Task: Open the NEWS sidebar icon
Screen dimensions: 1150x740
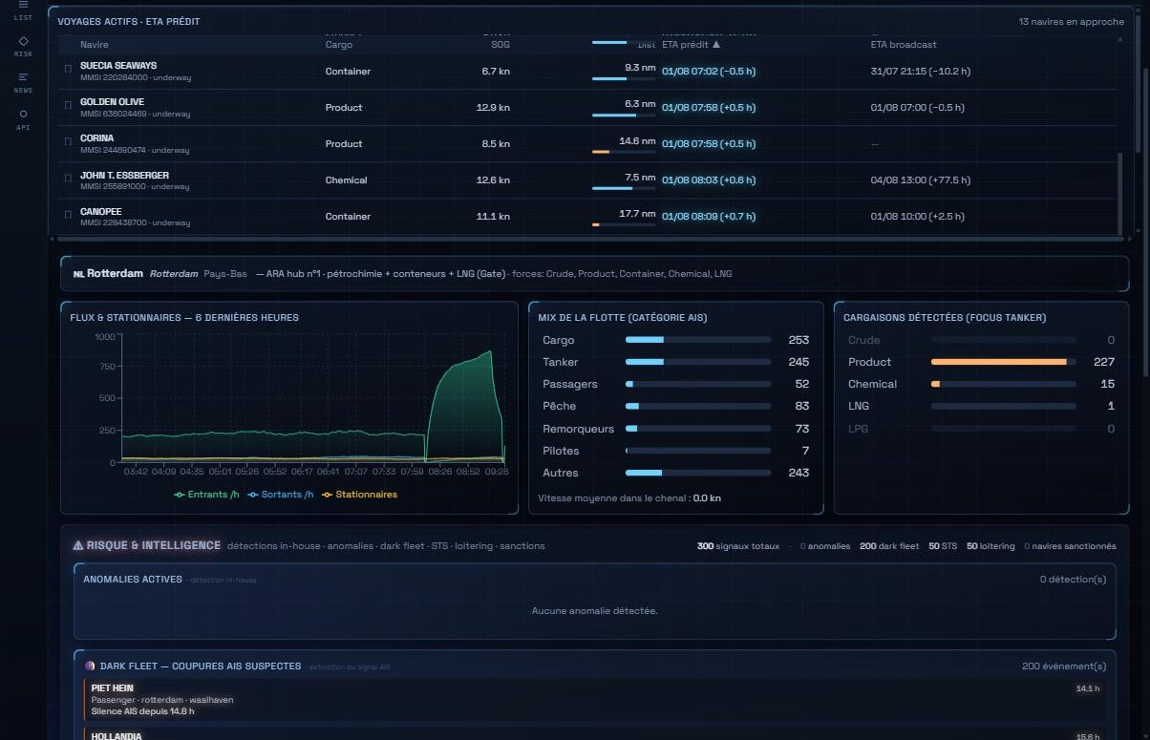Action: [23, 77]
